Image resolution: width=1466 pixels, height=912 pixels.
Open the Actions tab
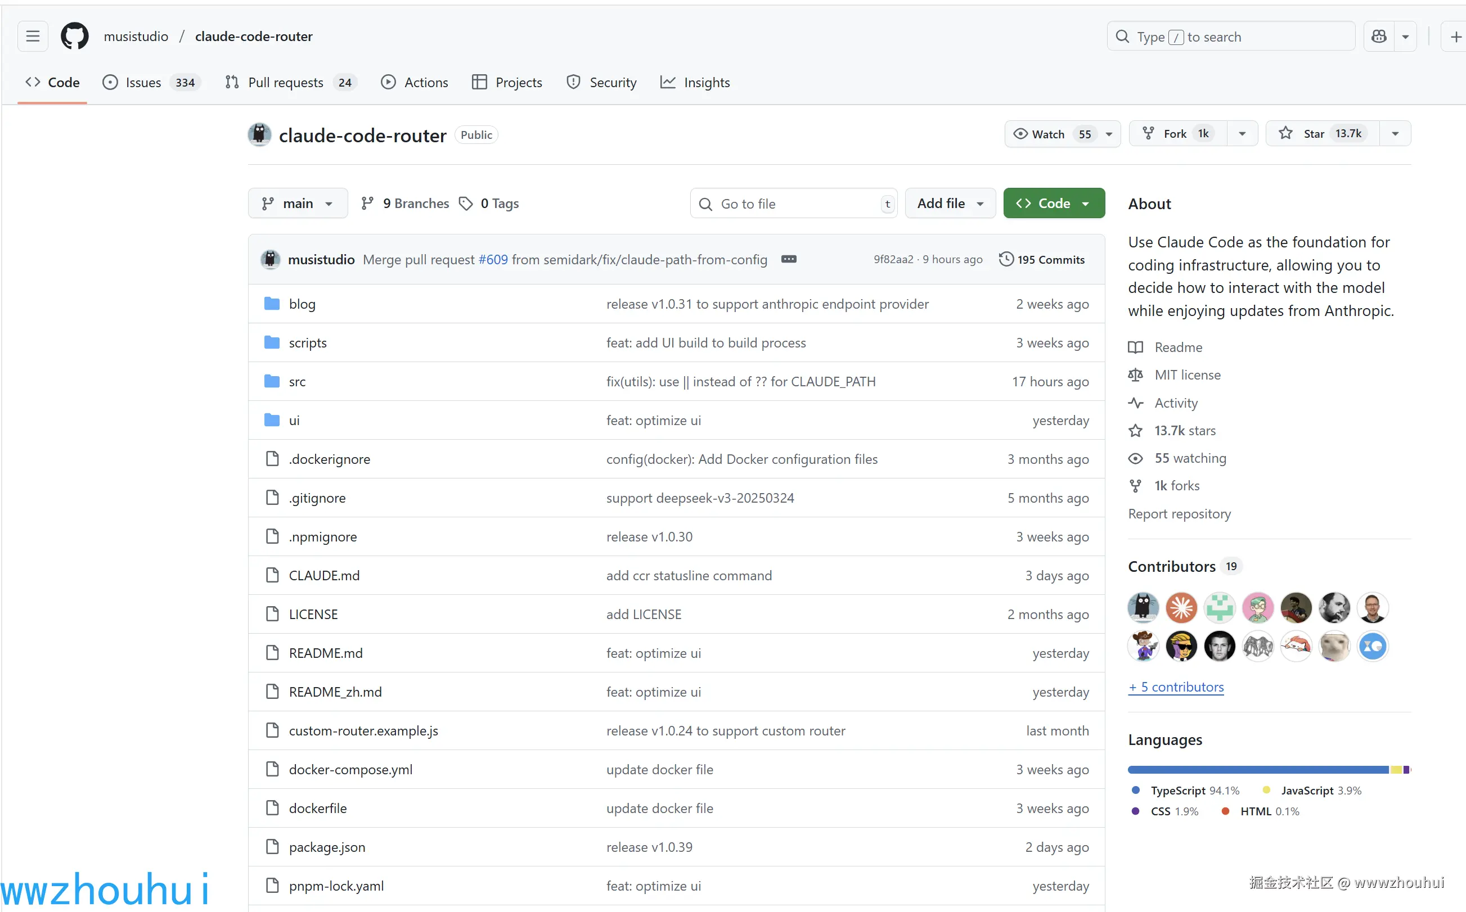[415, 82]
